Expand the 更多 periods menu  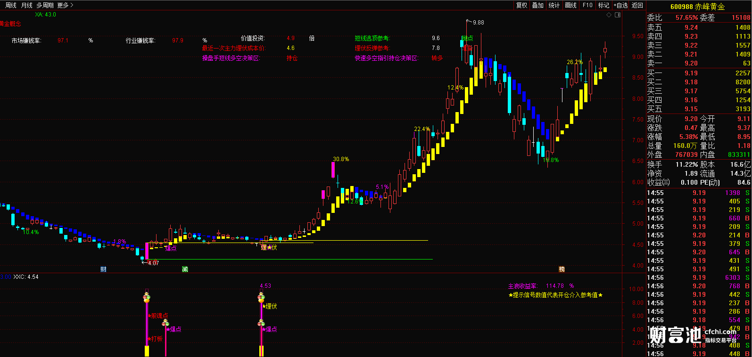coord(65,5)
